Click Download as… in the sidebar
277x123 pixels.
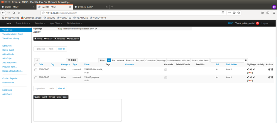click(x=9, y=83)
